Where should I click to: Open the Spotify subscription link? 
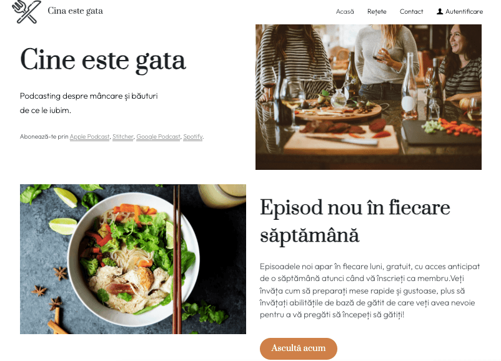click(192, 137)
